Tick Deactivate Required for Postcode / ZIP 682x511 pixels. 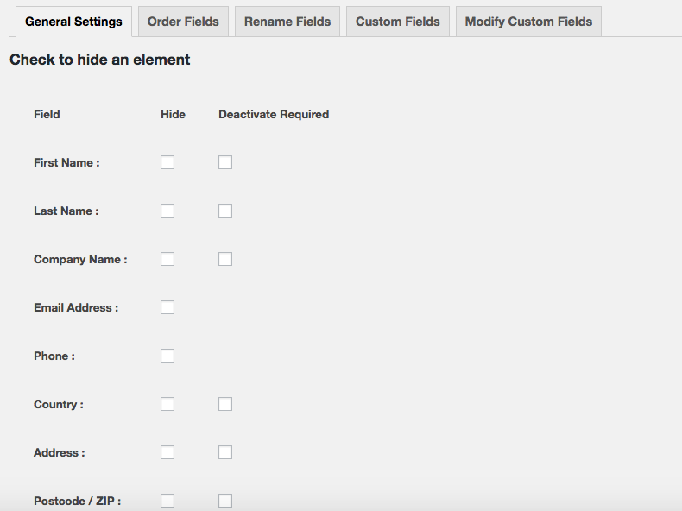tap(225, 500)
